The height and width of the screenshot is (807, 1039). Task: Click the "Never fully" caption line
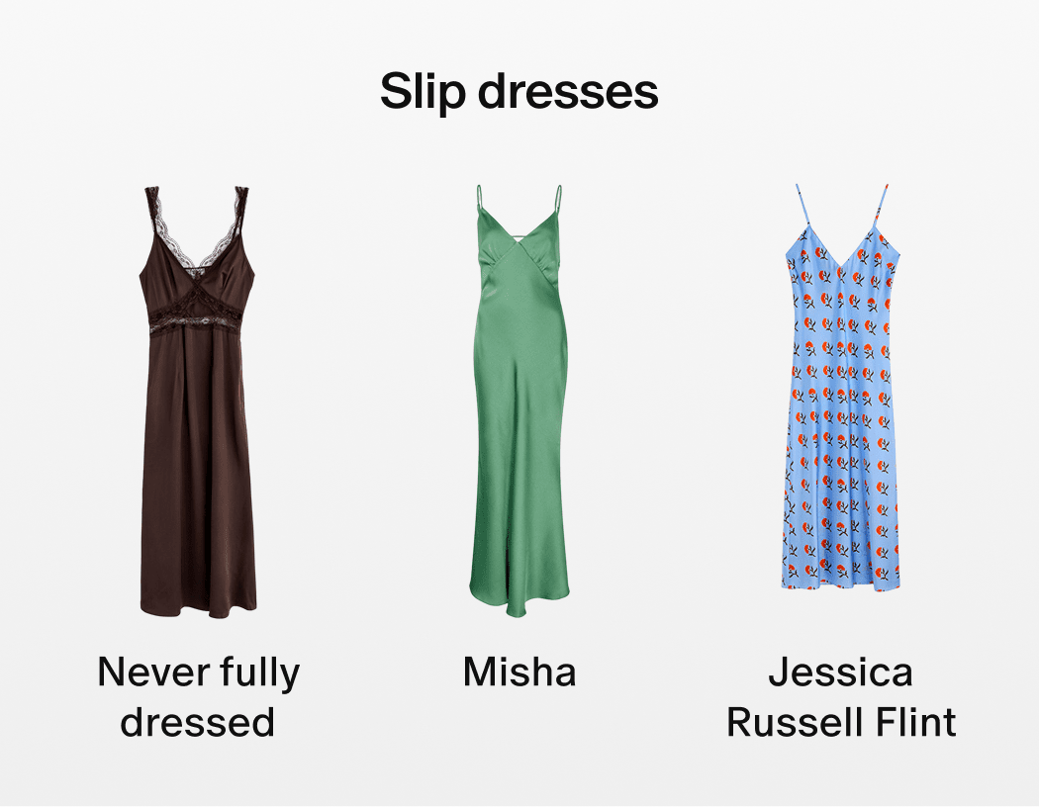[x=198, y=673]
